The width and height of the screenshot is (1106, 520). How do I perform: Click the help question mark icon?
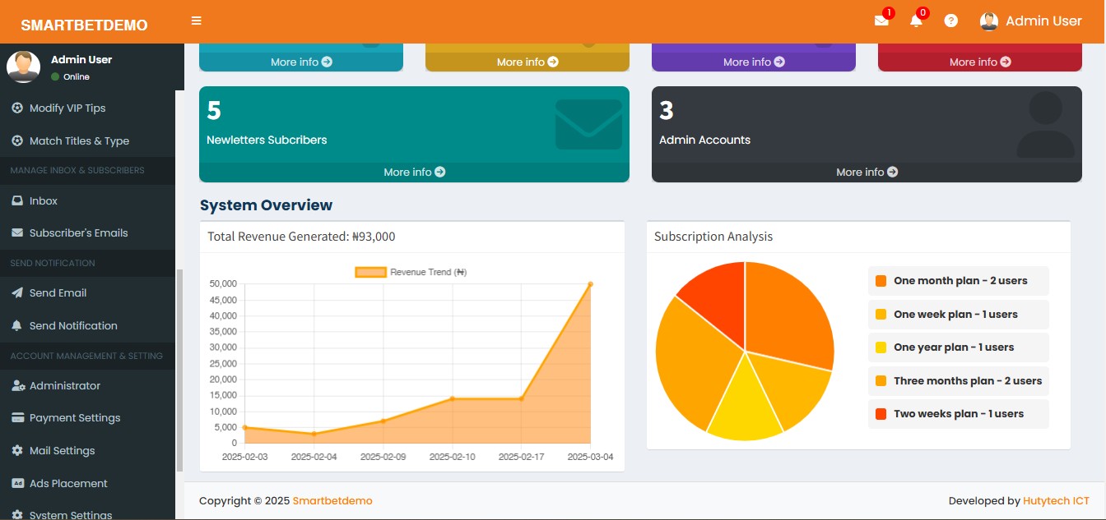[x=951, y=21]
